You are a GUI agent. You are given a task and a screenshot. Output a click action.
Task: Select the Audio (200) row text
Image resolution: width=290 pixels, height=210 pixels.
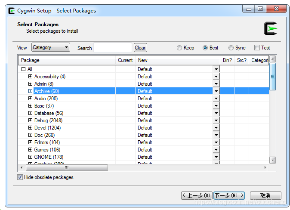(x=46, y=99)
